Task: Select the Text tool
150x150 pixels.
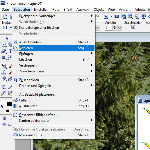Action: pos(10,51)
